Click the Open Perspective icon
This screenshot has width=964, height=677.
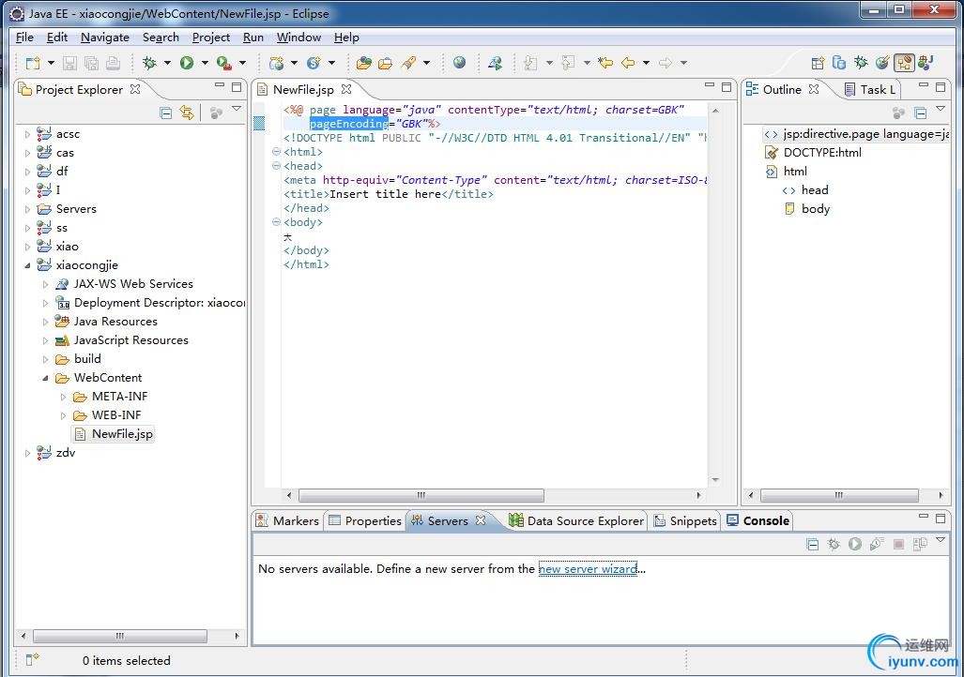(x=817, y=63)
